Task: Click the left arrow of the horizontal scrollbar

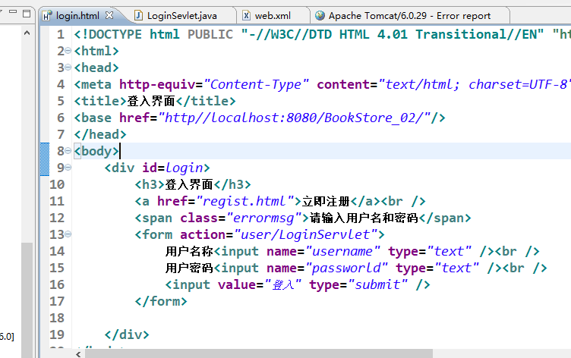Action: 78,354
